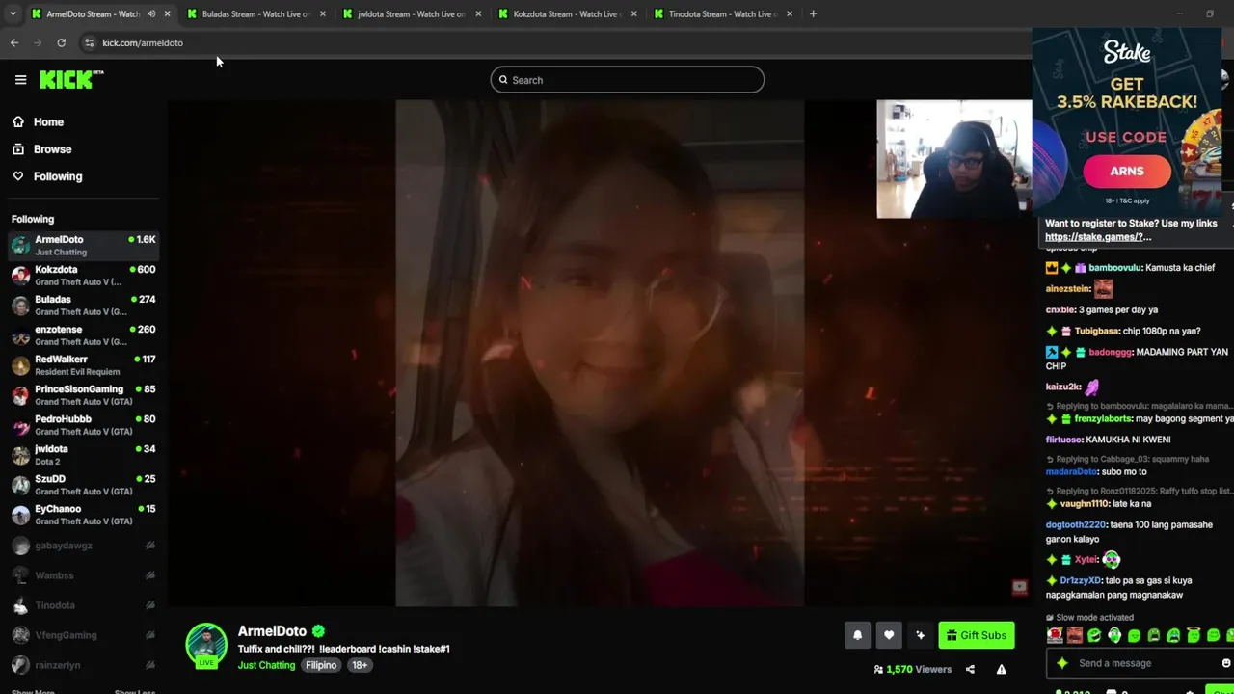1234x694 pixels.
Task: Click the verified badge beside ArmelDoto
Action: click(x=318, y=631)
